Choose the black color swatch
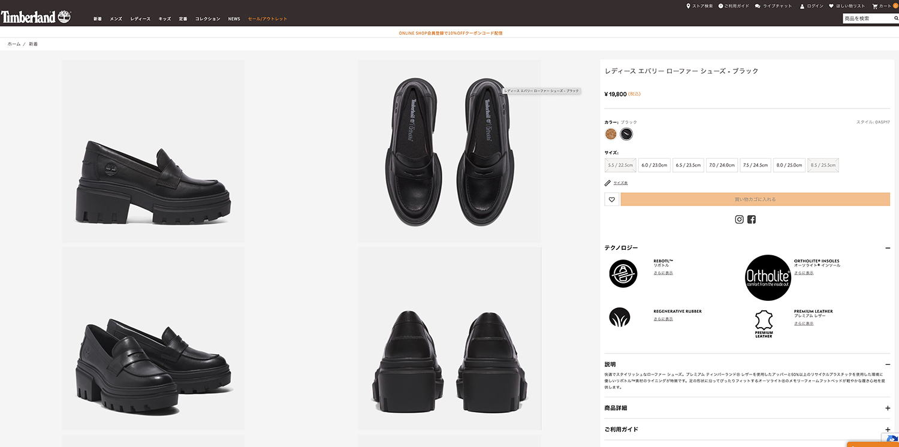The image size is (899, 447). (x=626, y=134)
